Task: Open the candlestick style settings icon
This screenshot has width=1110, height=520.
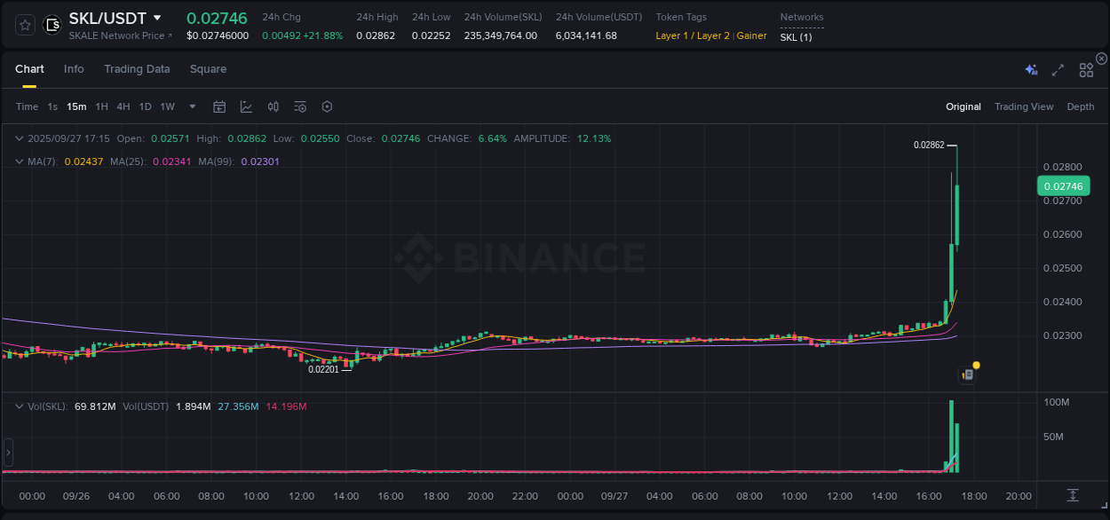Action: point(273,106)
